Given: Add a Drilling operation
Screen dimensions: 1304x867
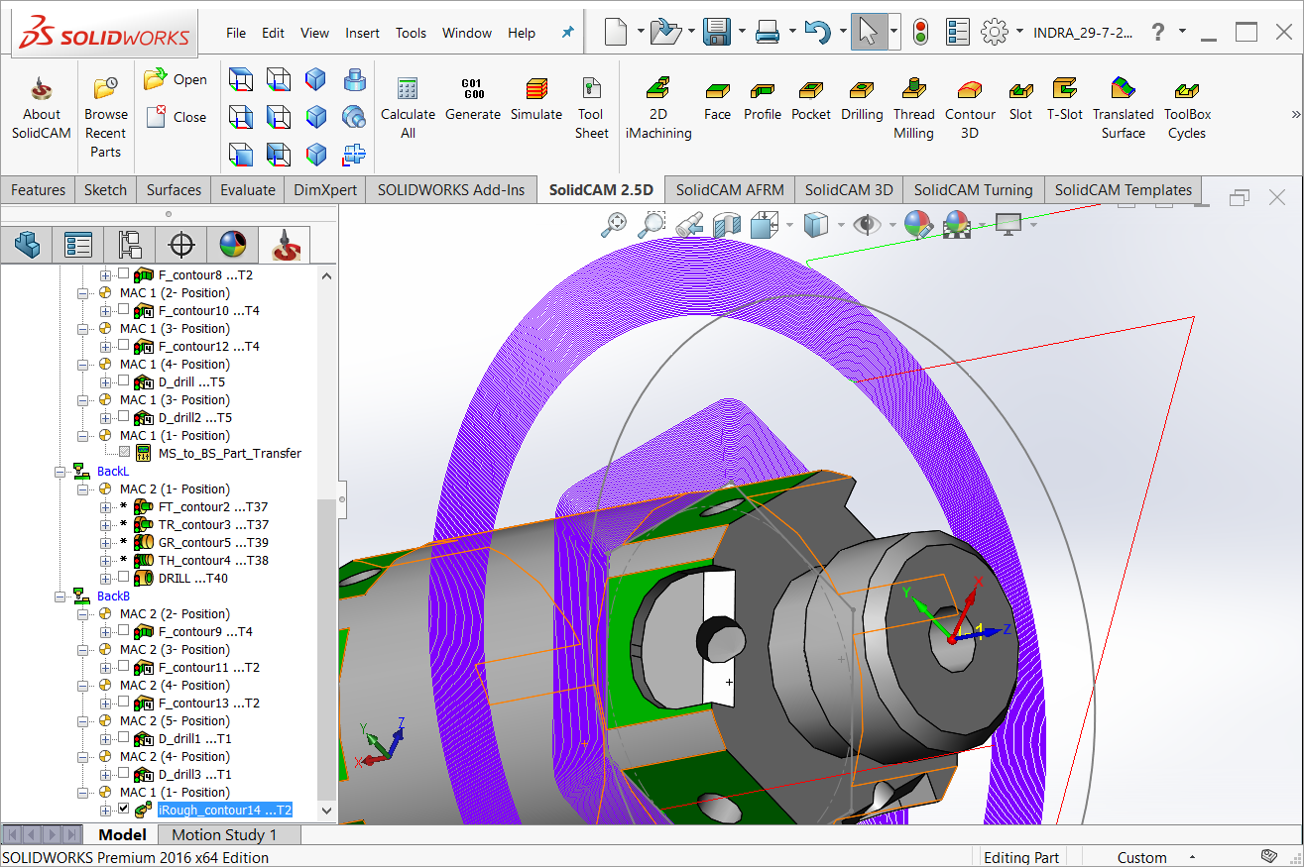Looking at the screenshot, I should 862,99.
